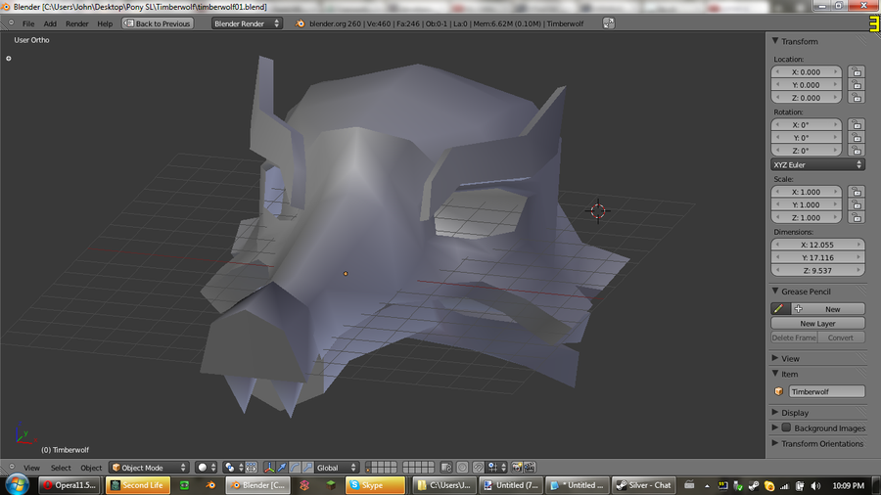This screenshot has height=495, width=881.
Task: Click the viewport shading sphere icon
Action: pos(203,468)
